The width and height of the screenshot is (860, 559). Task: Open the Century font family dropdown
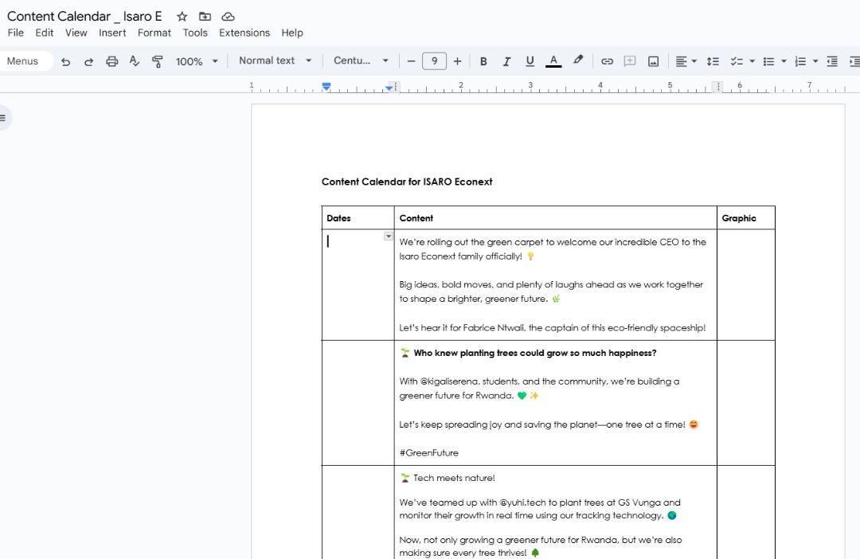(361, 61)
